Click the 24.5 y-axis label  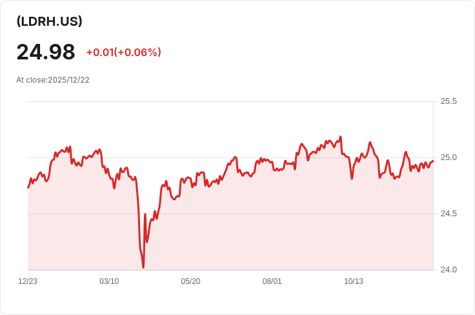449,214
